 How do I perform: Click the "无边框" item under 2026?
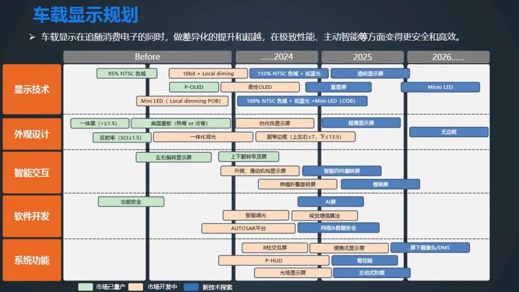(448, 132)
